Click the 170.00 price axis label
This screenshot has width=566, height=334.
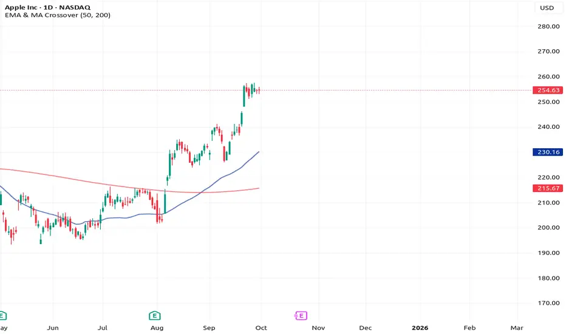coord(547,303)
